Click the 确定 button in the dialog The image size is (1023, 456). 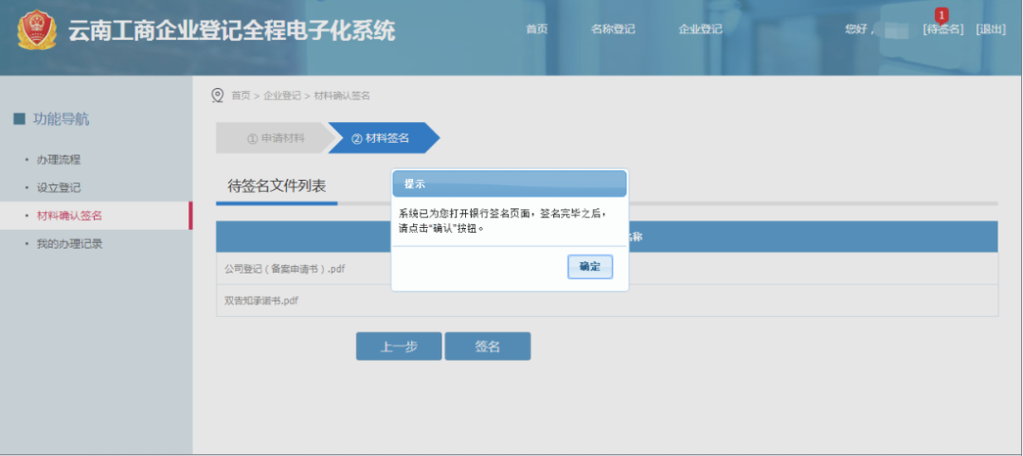pyautogui.click(x=590, y=267)
